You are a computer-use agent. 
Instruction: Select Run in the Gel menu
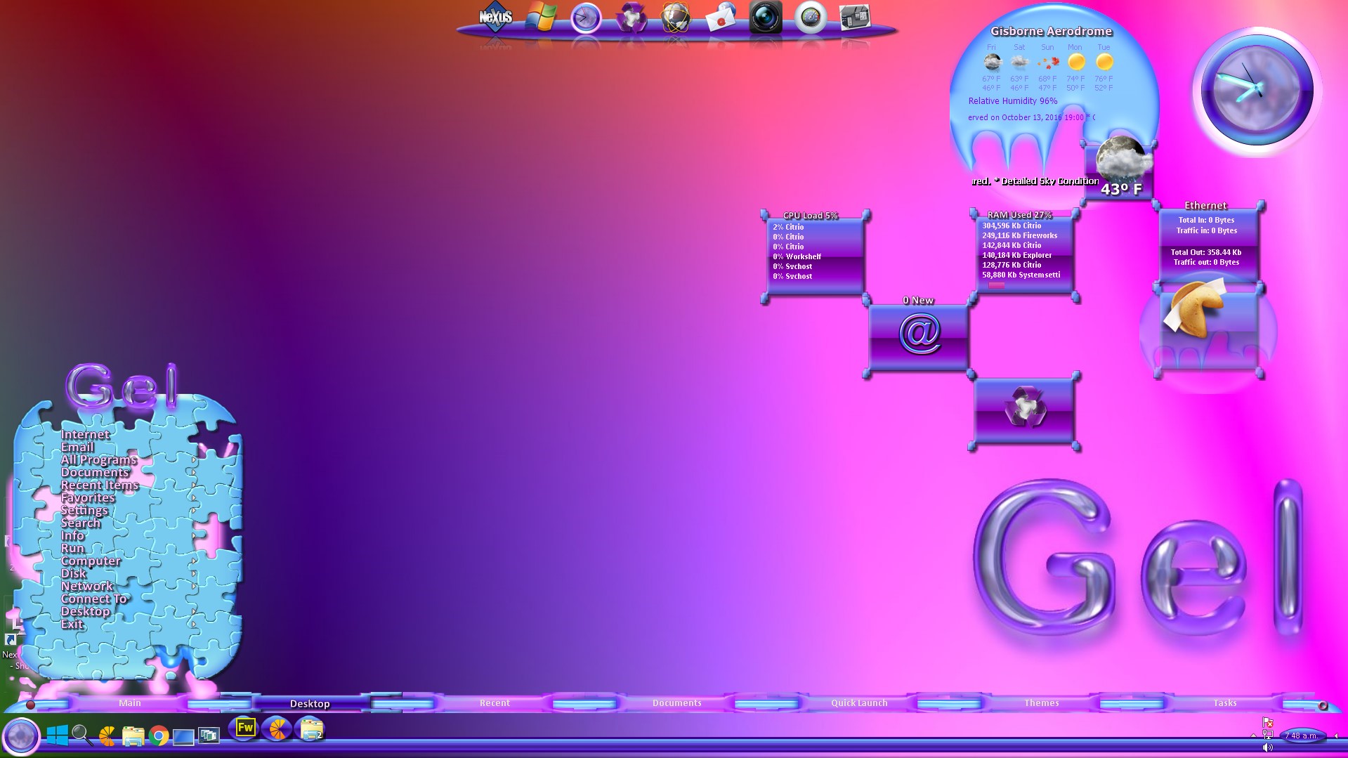tap(72, 549)
